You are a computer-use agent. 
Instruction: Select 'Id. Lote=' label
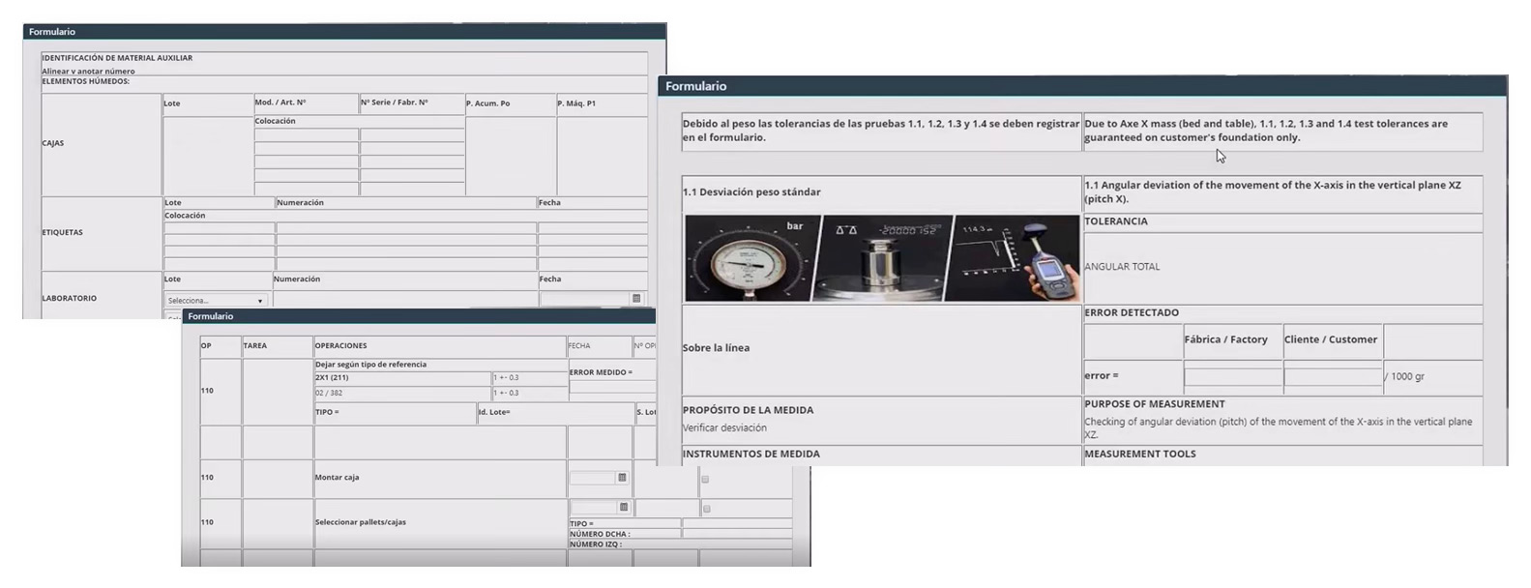point(494,413)
